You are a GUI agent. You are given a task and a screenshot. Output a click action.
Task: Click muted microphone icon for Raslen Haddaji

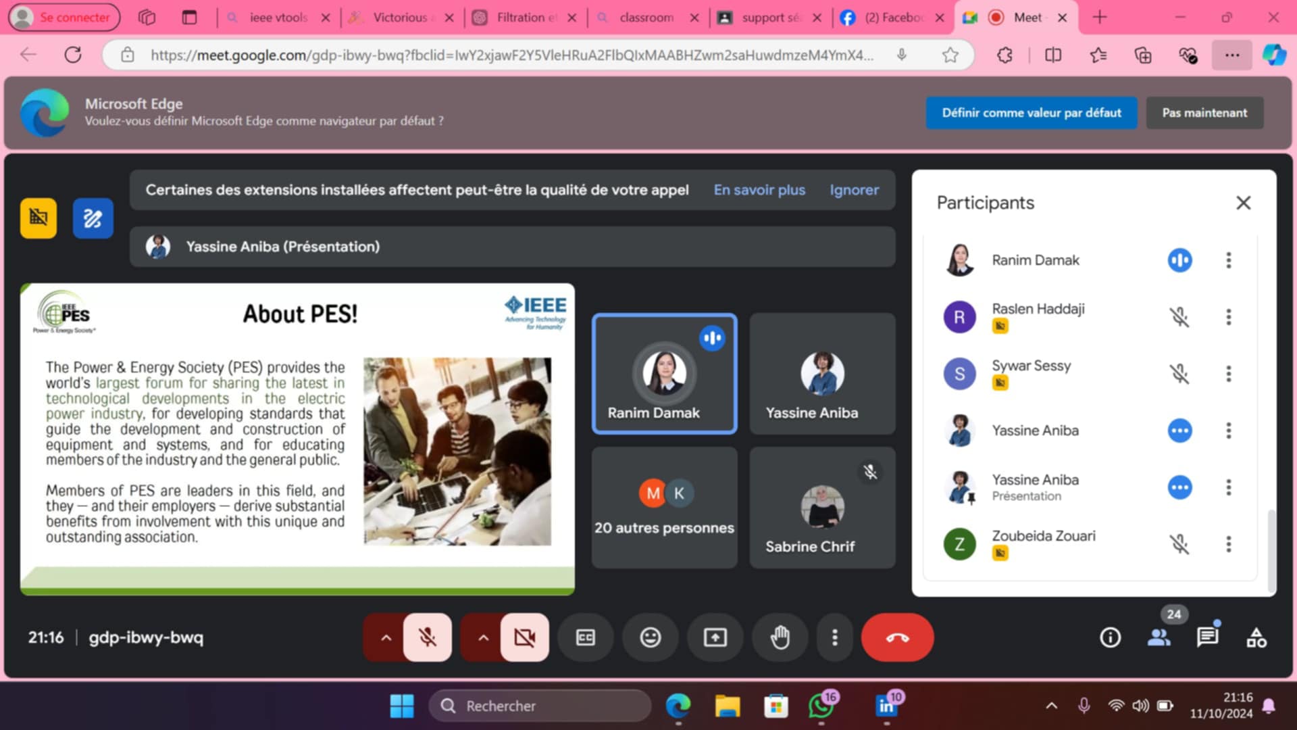[1179, 317]
